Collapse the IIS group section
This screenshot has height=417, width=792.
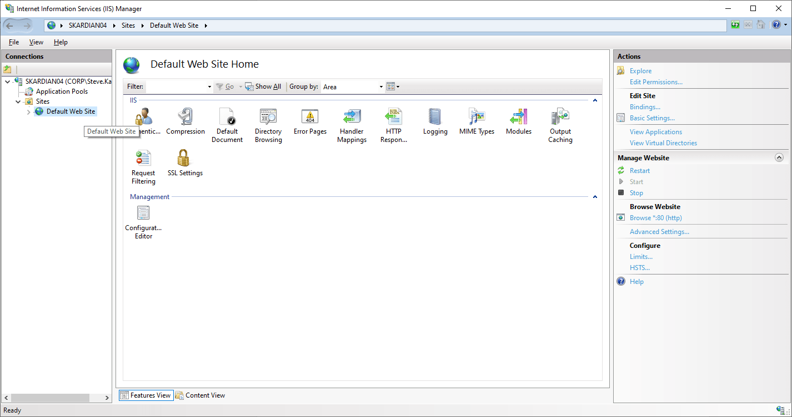[x=595, y=100]
